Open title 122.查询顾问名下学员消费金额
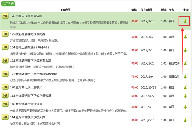Image resolution: width=192 pixels, height=127 pixels. tap(31, 60)
